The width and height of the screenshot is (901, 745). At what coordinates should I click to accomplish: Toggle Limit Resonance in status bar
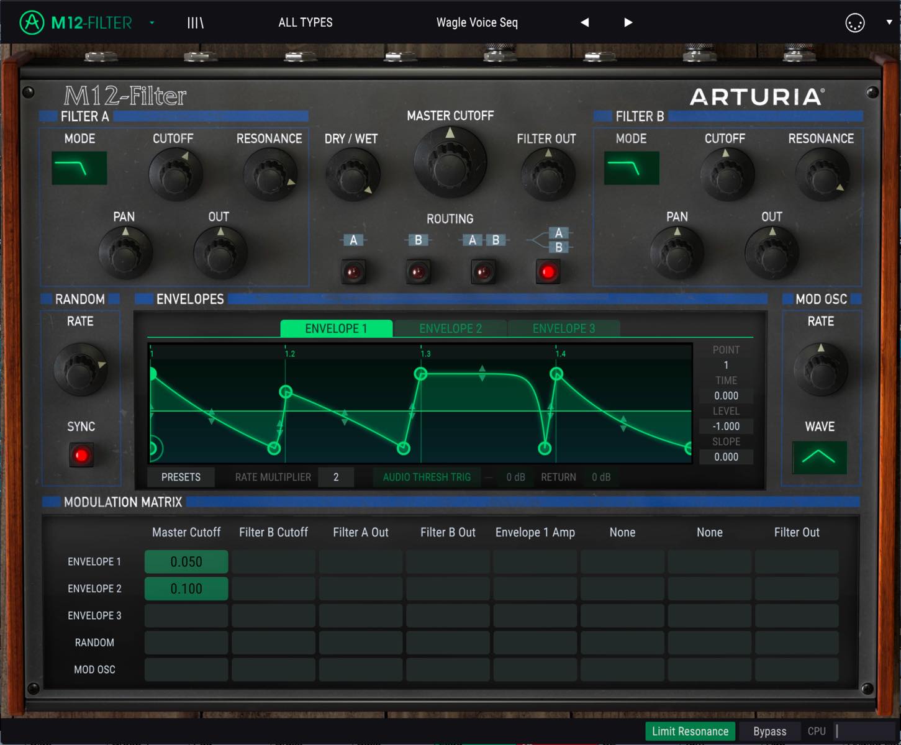pyautogui.click(x=690, y=731)
